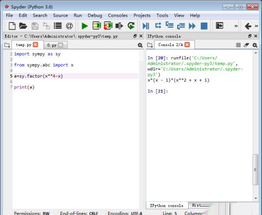This screenshot has width=262, height=215.
Task: Open editor options gear icon
Action: tap(140, 45)
